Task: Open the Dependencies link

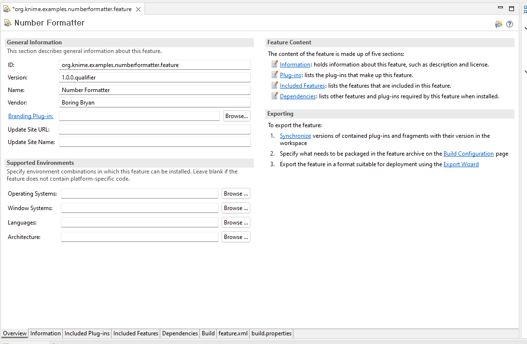Action: pos(298,96)
